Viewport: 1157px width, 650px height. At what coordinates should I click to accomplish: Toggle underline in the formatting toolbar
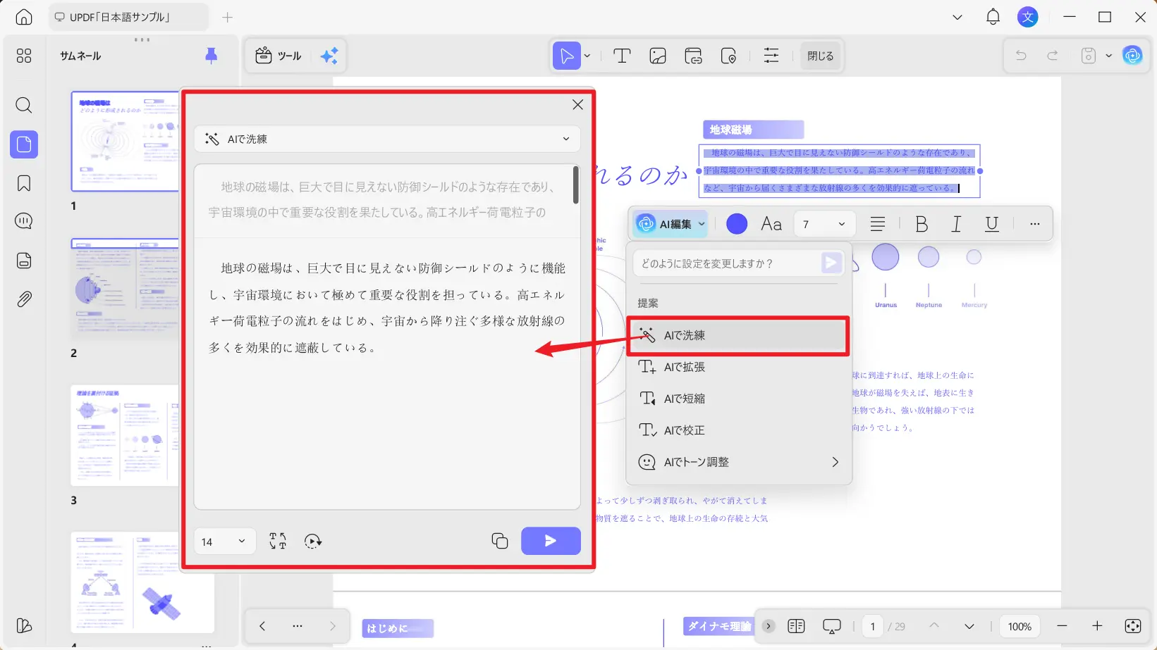(991, 223)
